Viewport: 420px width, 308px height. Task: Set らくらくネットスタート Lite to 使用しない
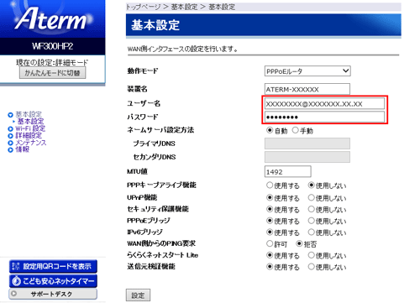point(311,255)
